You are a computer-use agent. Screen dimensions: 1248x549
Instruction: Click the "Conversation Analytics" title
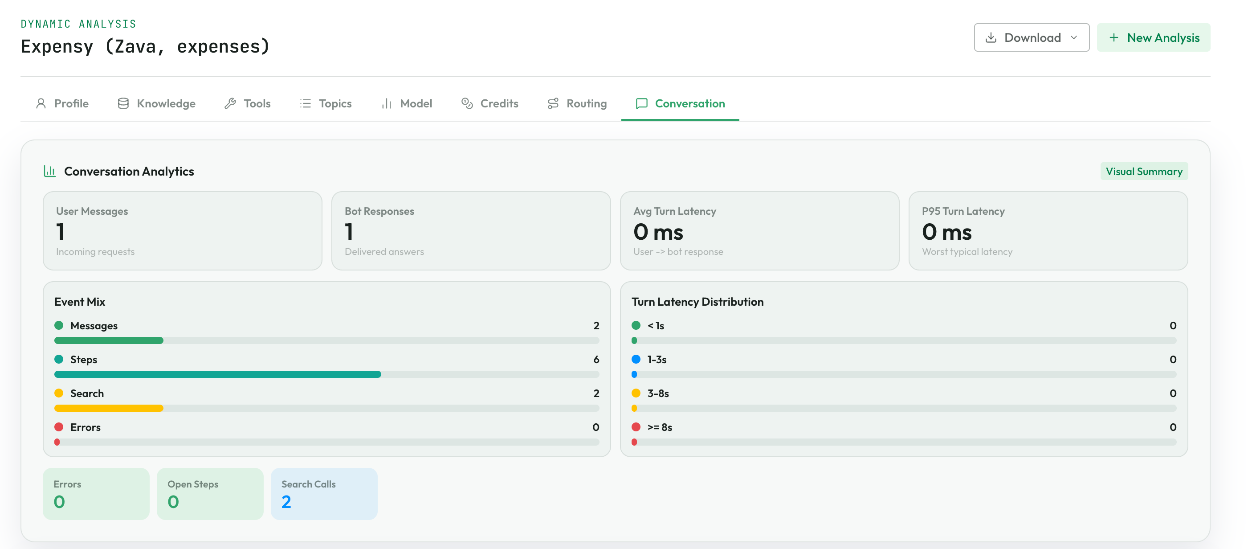pyautogui.click(x=129, y=171)
